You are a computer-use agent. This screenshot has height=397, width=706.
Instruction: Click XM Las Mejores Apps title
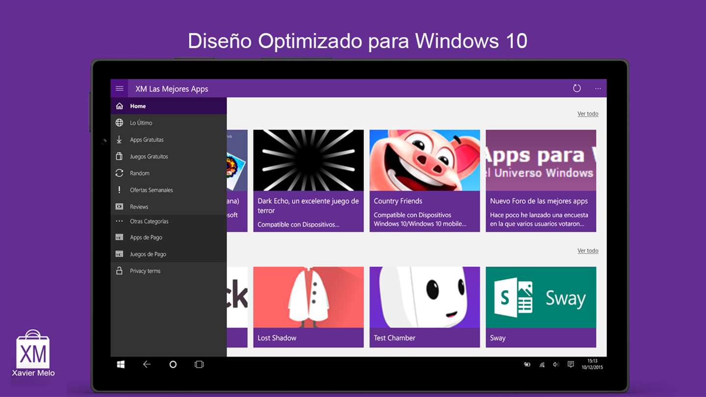point(172,89)
